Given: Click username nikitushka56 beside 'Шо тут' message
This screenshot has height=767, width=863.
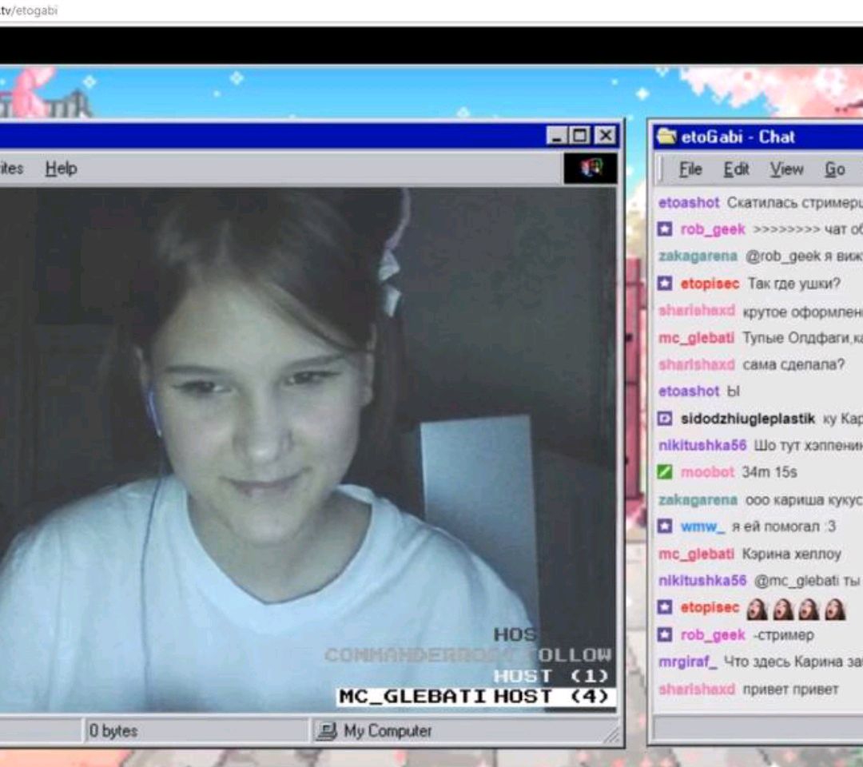Looking at the screenshot, I should click(702, 445).
